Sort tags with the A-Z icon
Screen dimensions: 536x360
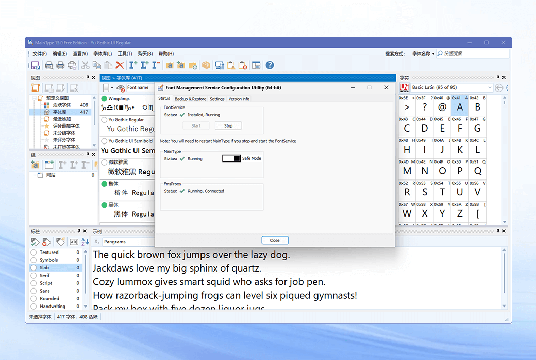pos(85,242)
